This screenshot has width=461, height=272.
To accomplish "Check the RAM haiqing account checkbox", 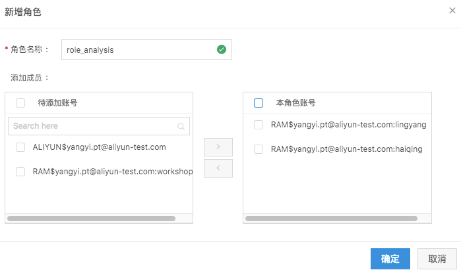I will point(259,149).
